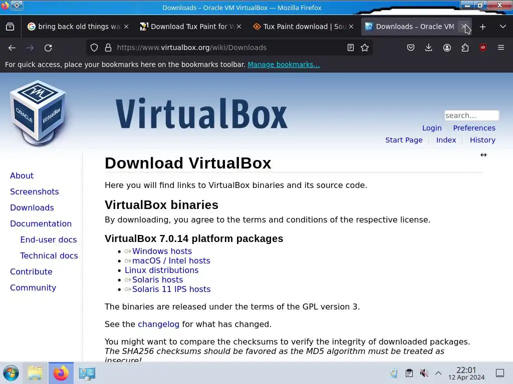Image resolution: width=513 pixels, height=384 pixels.
Task: Expand the hidden tray icons arrow
Action: [x=438, y=373]
